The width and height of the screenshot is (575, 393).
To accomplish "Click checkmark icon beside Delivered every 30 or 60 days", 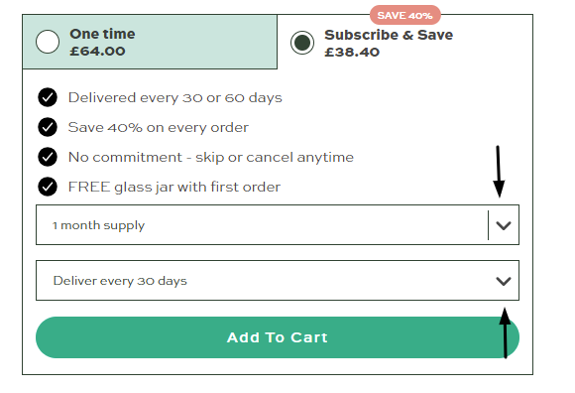I will point(48,97).
